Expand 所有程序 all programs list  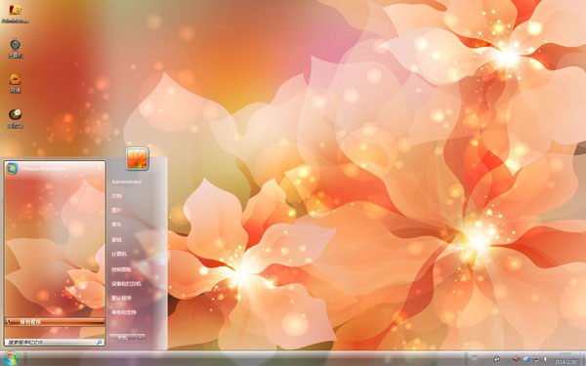tap(55, 321)
